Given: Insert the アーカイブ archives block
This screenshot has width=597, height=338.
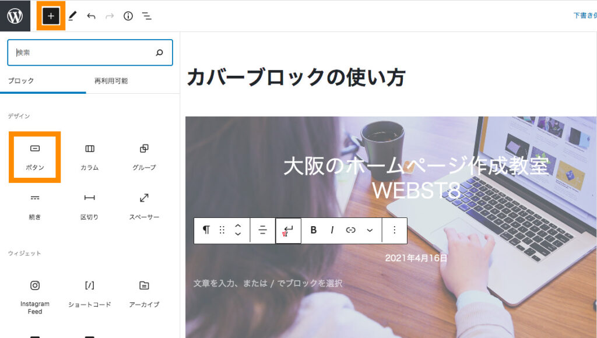Looking at the screenshot, I should (144, 294).
